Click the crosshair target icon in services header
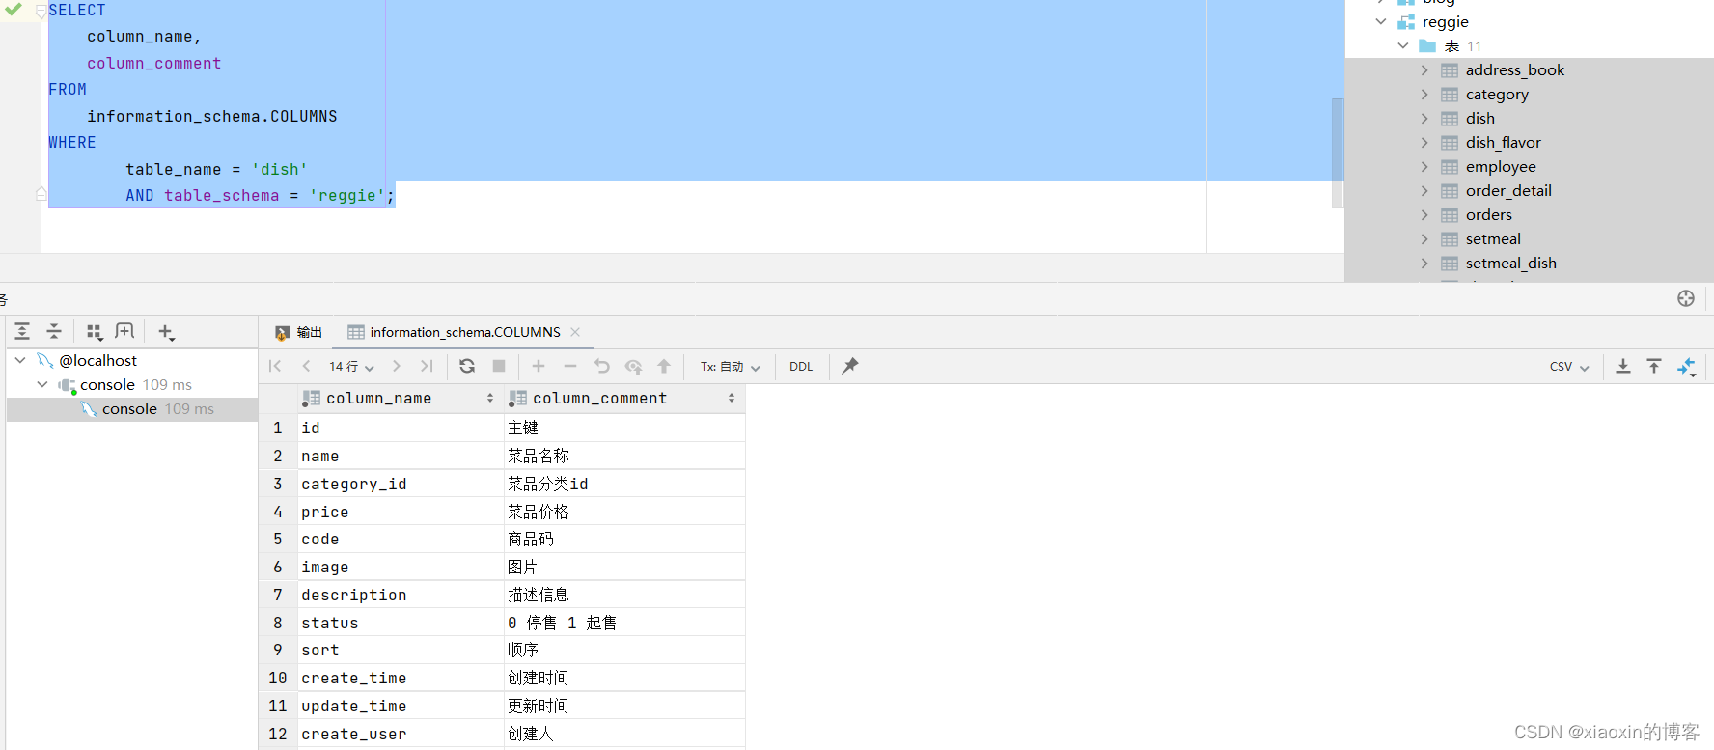The height and width of the screenshot is (750, 1714). [x=1686, y=298]
